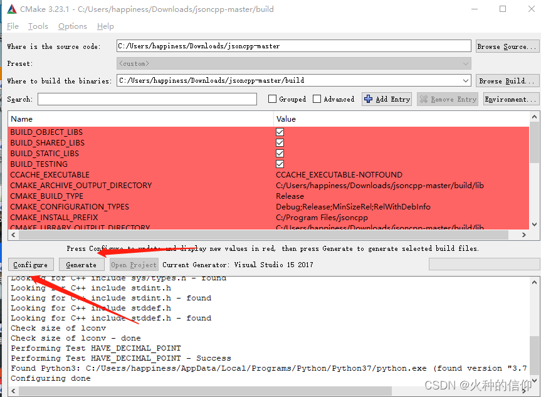Select the CMAKE_CONFIGURATION_TYPES entry
541x397 pixels.
(x=70, y=207)
